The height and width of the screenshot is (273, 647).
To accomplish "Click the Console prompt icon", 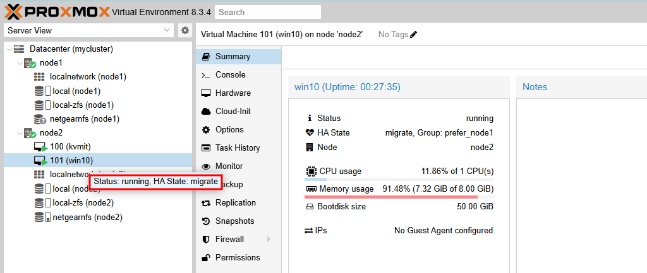I will (x=205, y=75).
